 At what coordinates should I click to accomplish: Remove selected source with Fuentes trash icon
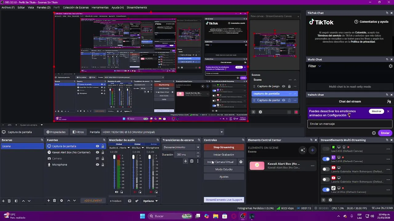(x=54, y=201)
